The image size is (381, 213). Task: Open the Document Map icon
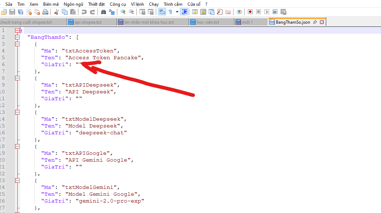click(203, 12)
